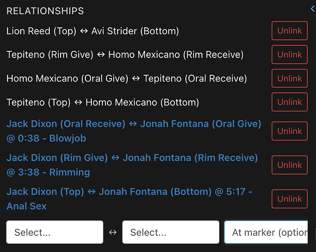This screenshot has height=252, width=316.
Task: Open the second performer Select dropdown
Action: [171, 232]
